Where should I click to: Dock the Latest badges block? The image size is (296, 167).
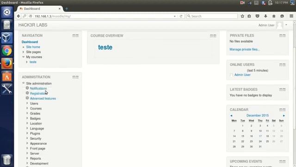point(284,90)
